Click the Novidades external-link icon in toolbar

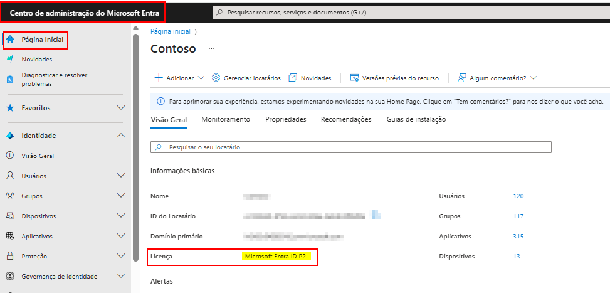point(293,78)
